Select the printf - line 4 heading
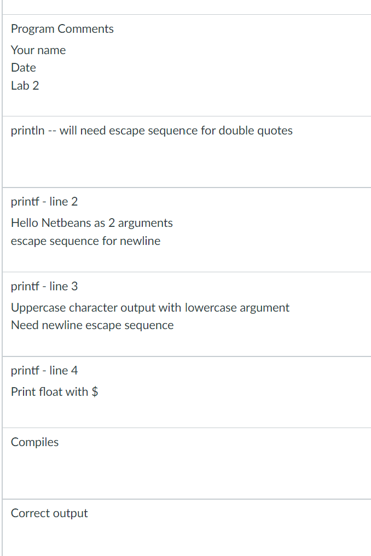371x556 pixels. coord(44,370)
